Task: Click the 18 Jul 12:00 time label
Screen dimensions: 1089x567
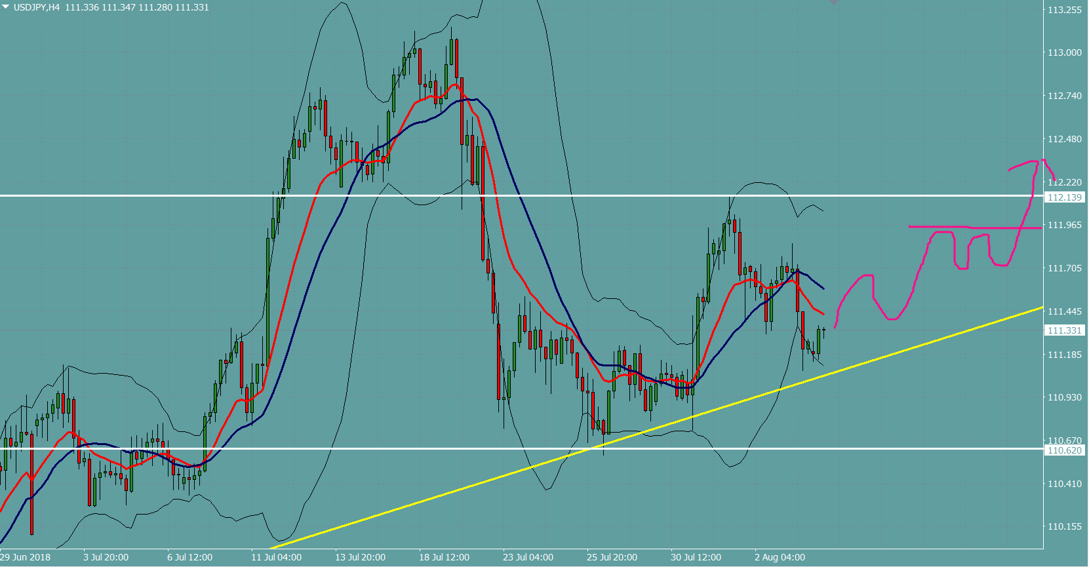Action: coord(445,557)
